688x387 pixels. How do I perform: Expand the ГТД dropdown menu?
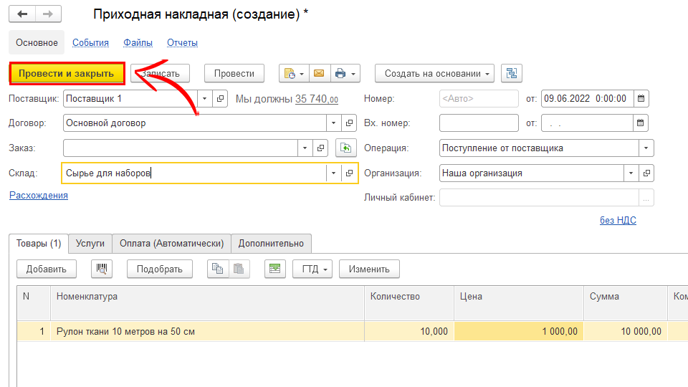pos(312,269)
